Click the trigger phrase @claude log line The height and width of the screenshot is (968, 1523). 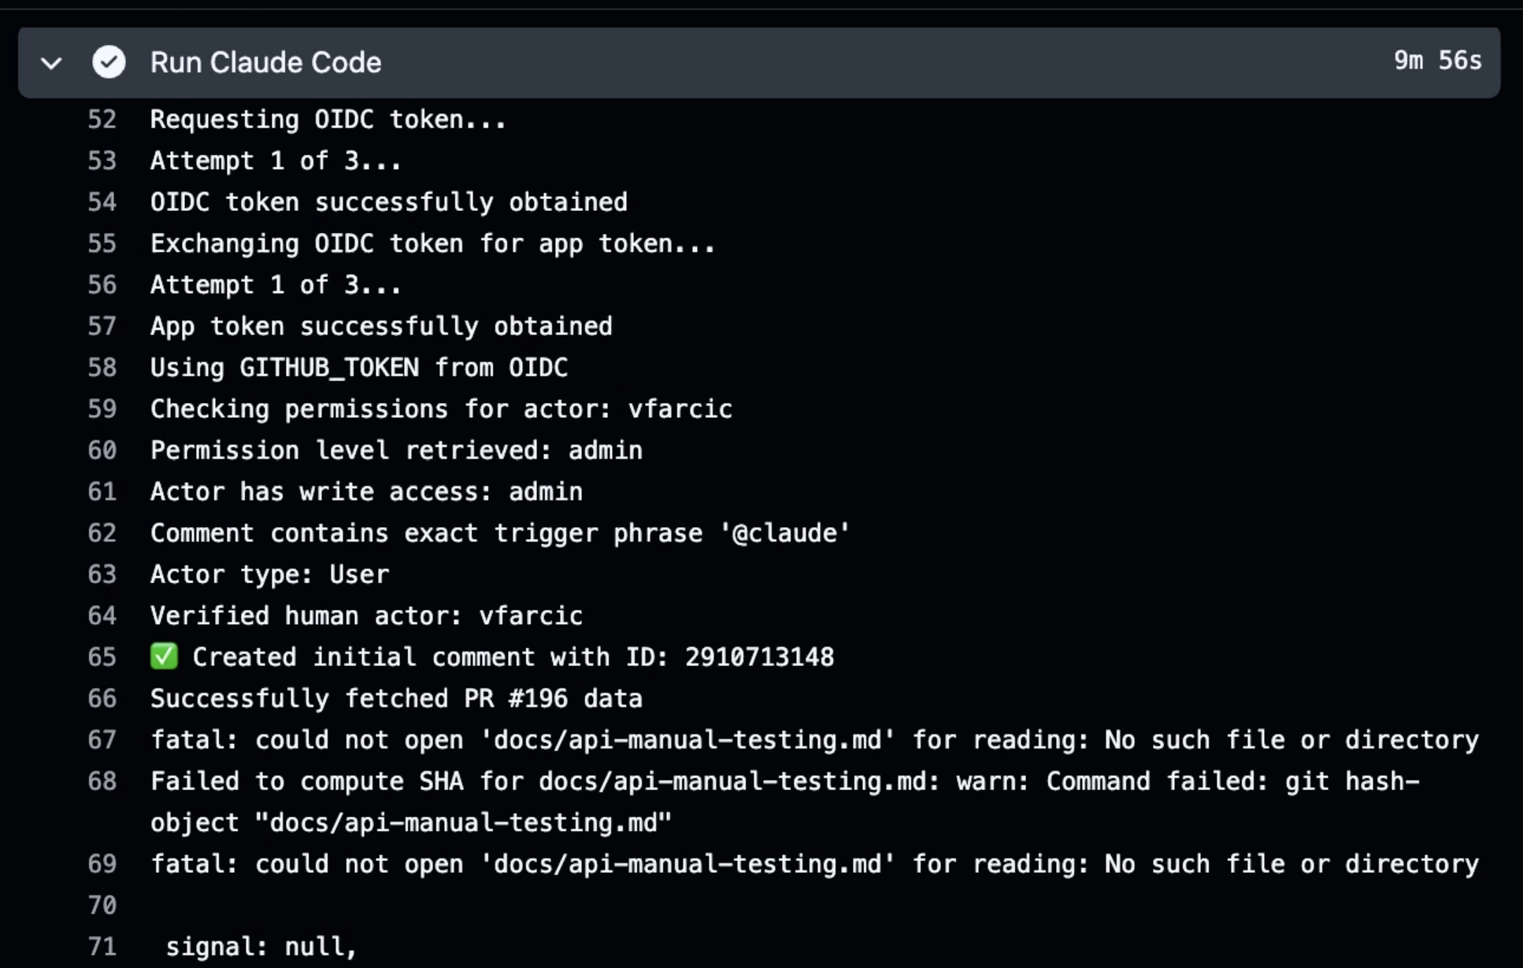click(x=500, y=533)
